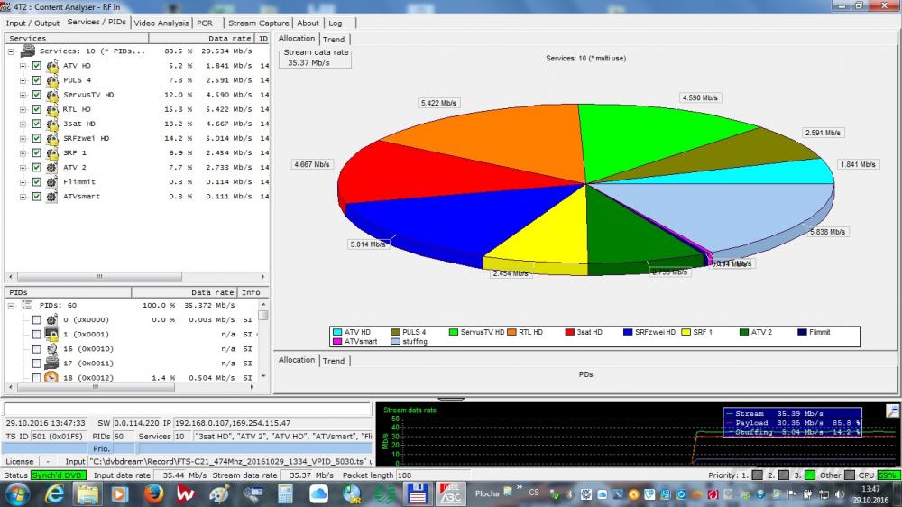902x507 pixels.
Task: Click the PID 16 (0x0010) icon
Action: (x=51, y=349)
